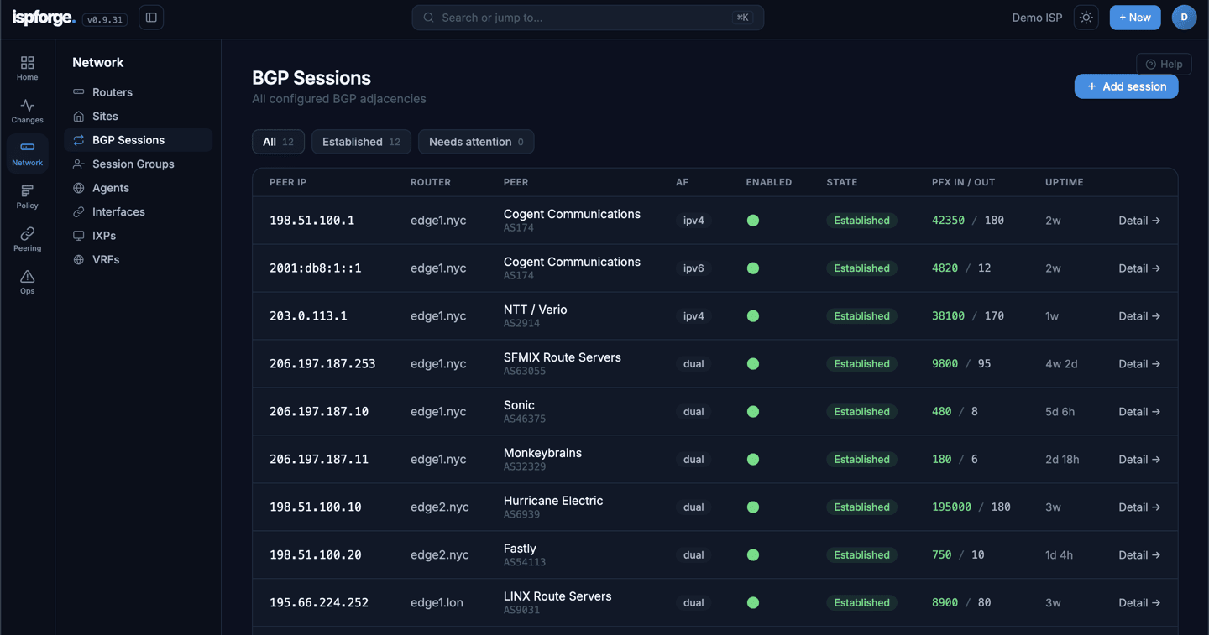
Task: Toggle the enabled dot for SFMIX Route Servers
Action: pos(753,364)
